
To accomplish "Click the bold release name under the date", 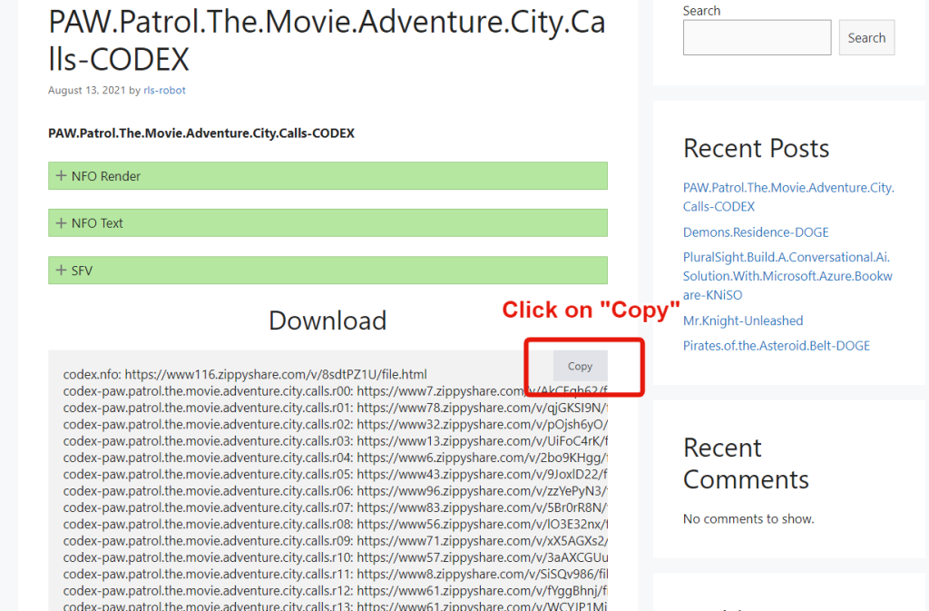I will 201,133.
